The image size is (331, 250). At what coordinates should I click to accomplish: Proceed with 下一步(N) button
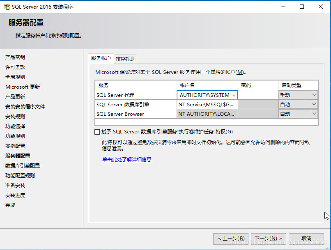[x=269, y=239]
